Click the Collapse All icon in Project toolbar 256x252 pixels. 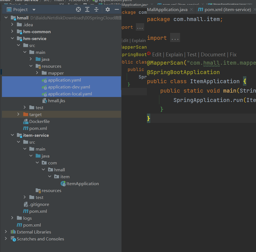tap(96, 9)
